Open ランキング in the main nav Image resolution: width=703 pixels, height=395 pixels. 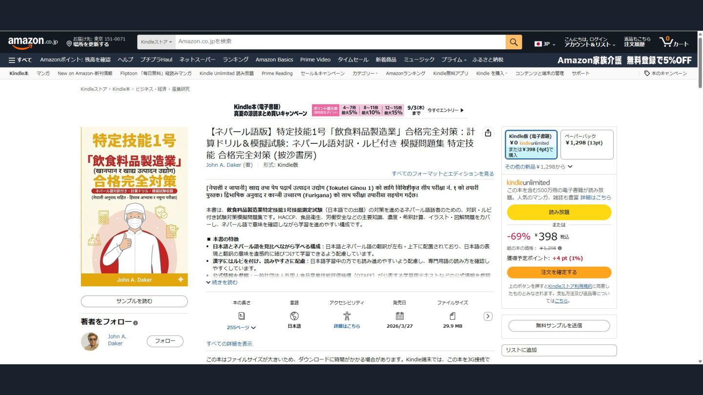[236, 60]
